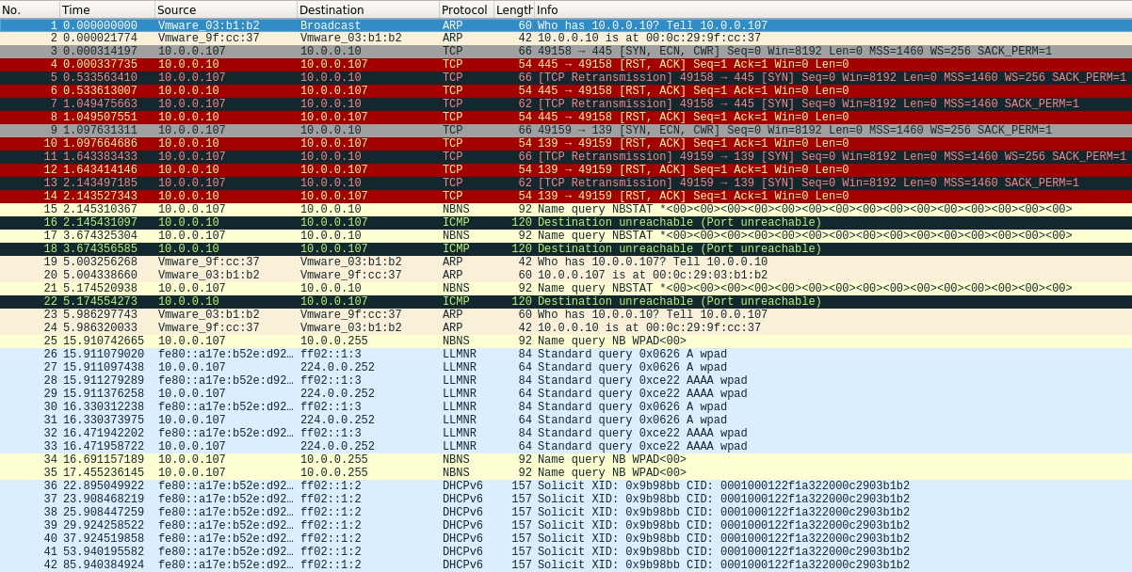This screenshot has height=572, width=1132.
Task: Select packet 7 retransmission at 1.049475663
Action: [x=566, y=104]
